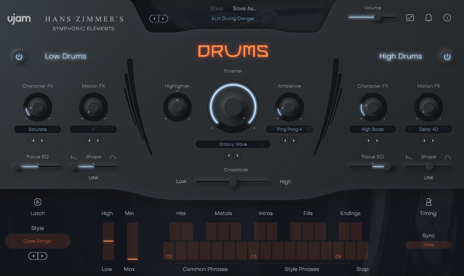Next High Drums Motion FX mode arrow
The width and height of the screenshot is (464, 276).
pyautogui.click(x=433, y=141)
